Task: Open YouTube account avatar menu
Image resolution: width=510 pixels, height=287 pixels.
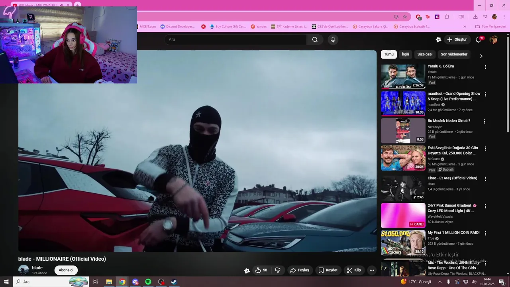Action: 494,39
